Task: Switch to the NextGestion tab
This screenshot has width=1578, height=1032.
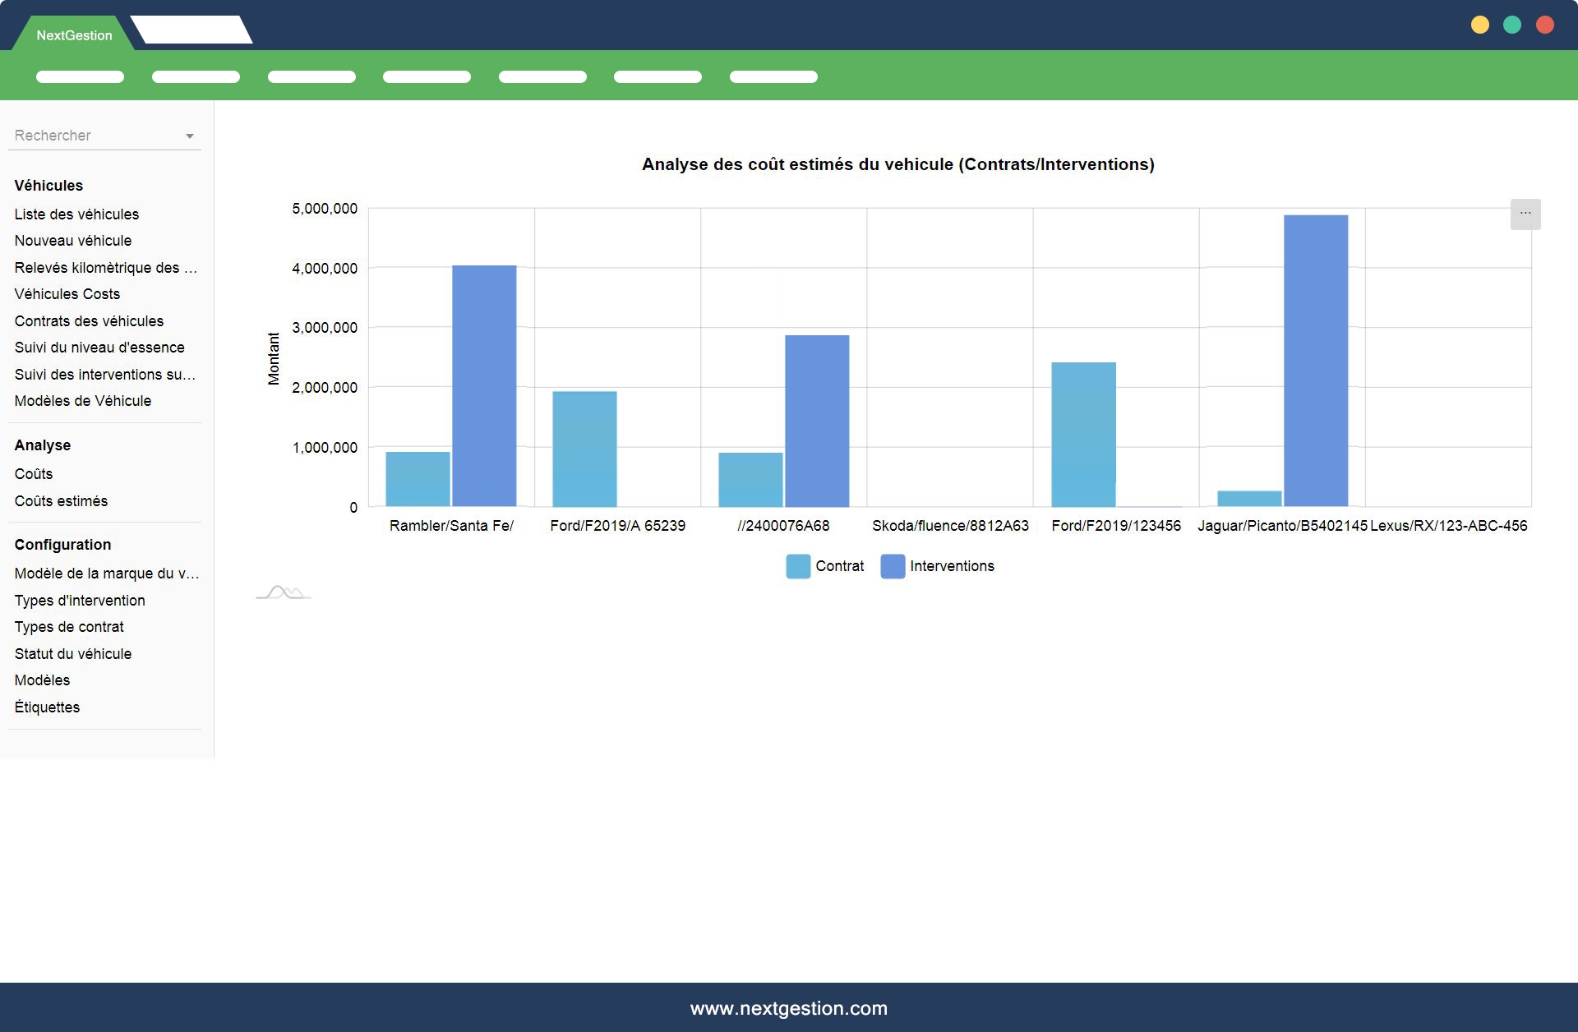Action: coord(74,35)
